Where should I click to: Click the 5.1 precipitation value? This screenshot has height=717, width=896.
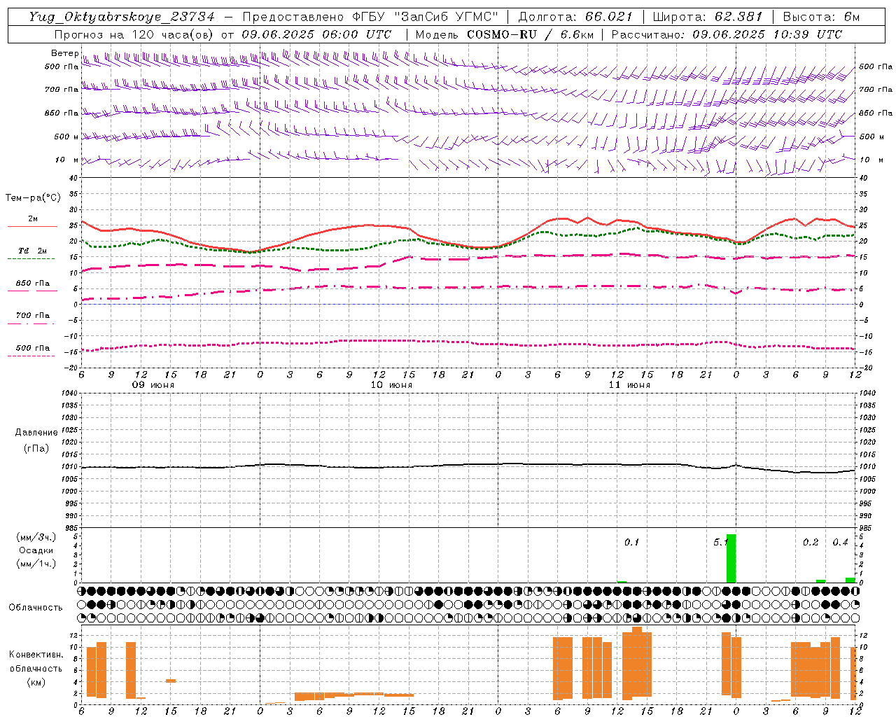(x=720, y=542)
